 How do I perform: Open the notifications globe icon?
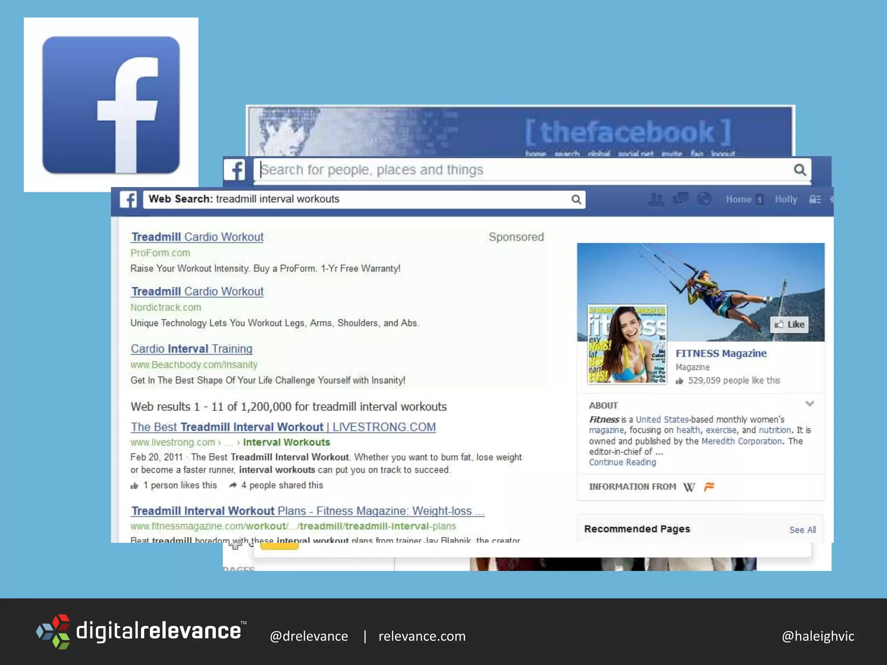pyautogui.click(x=704, y=199)
